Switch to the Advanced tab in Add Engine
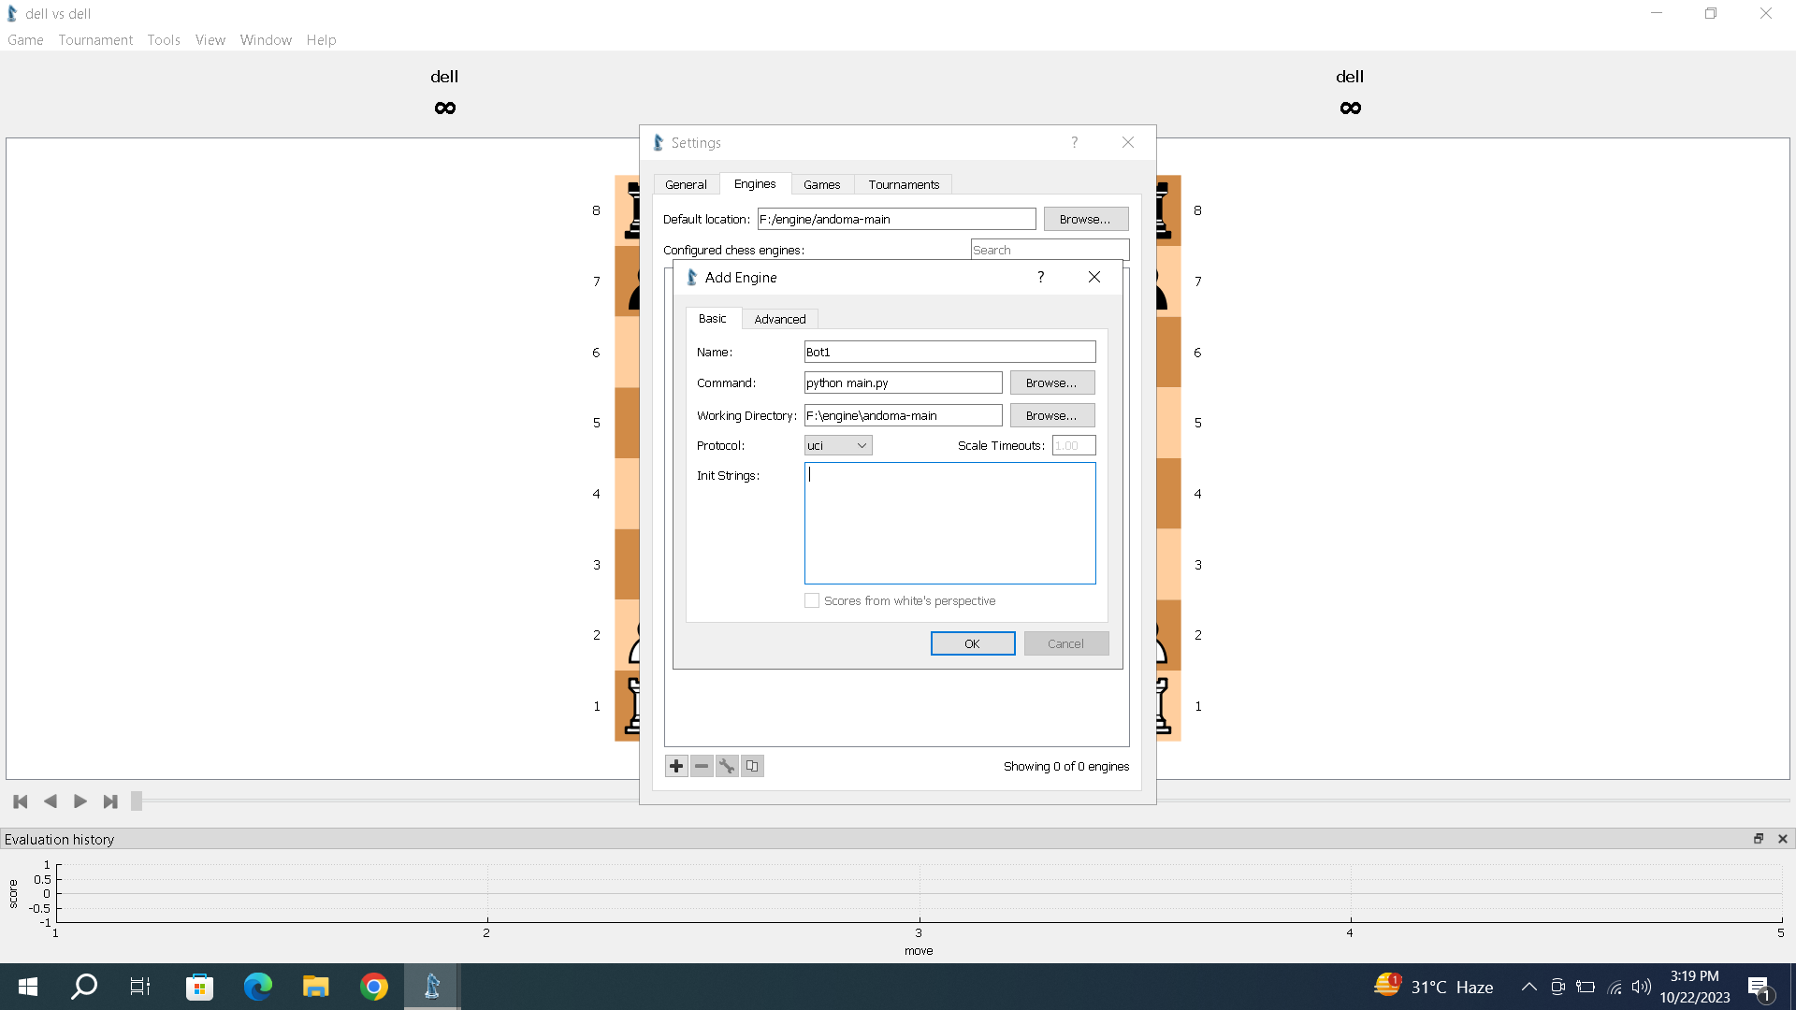The height and width of the screenshot is (1010, 1796). click(x=780, y=319)
